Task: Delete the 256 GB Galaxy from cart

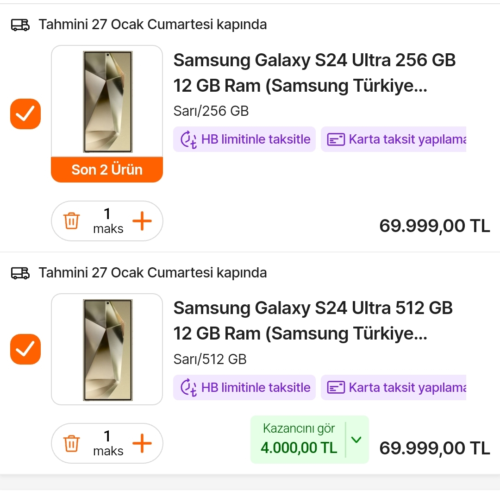Action: tap(71, 221)
